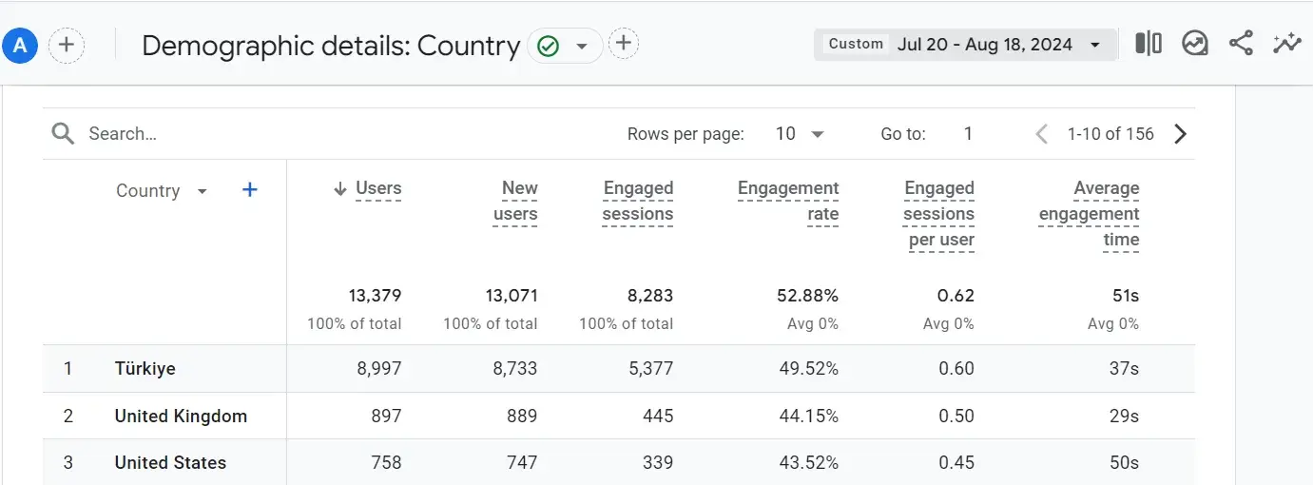
Task: Click the United Kingdom country row
Action: [x=619, y=416]
